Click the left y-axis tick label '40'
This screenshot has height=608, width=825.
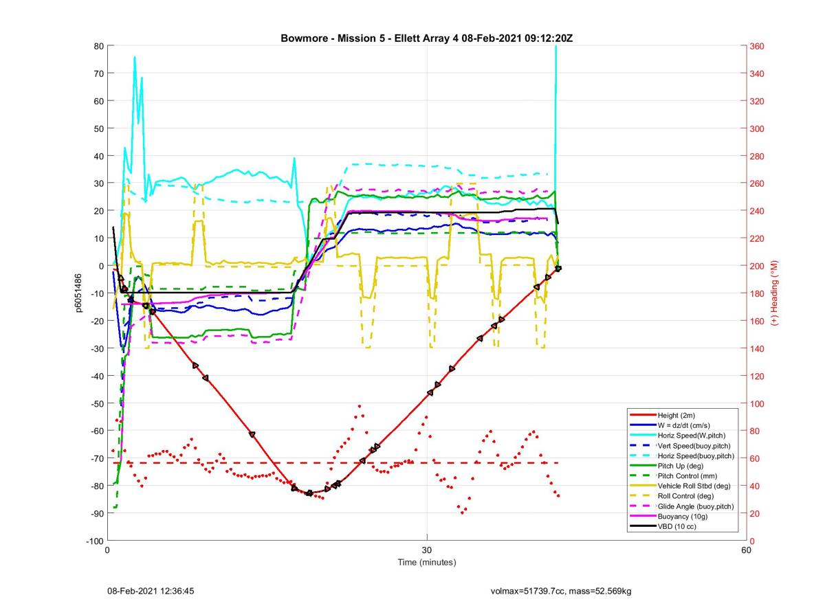point(99,156)
